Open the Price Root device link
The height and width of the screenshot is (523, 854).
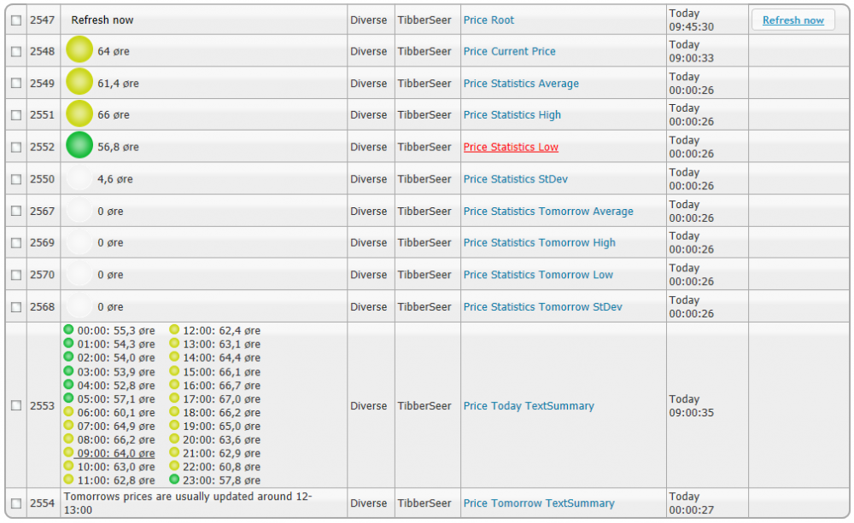coord(488,20)
